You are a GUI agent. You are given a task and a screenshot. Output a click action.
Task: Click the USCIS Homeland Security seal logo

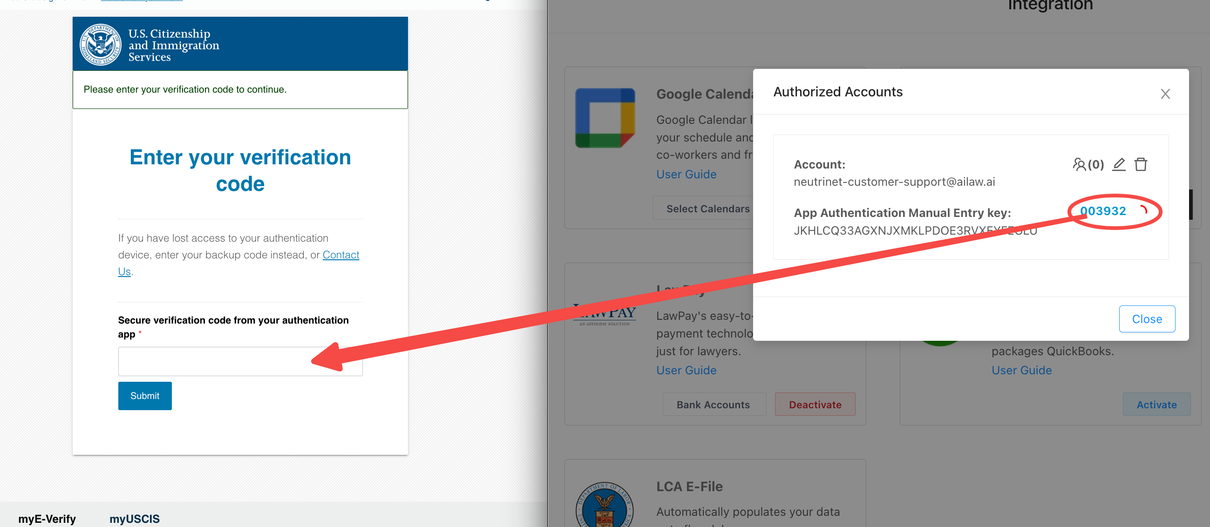pyautogui.click(x=100, y=45)
